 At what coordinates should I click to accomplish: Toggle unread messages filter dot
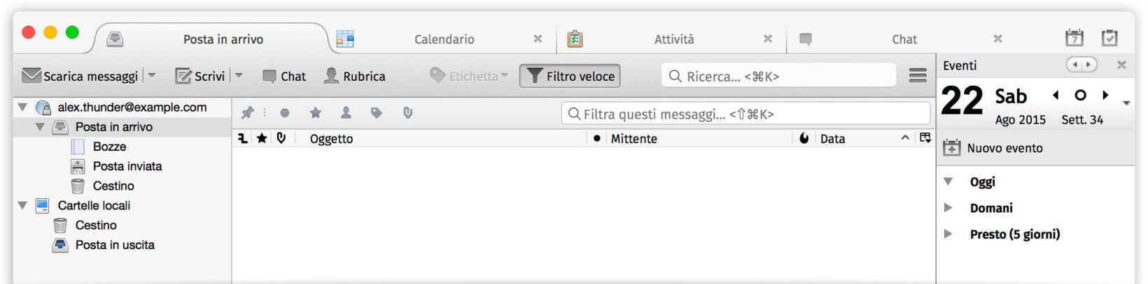coord(285,112)
